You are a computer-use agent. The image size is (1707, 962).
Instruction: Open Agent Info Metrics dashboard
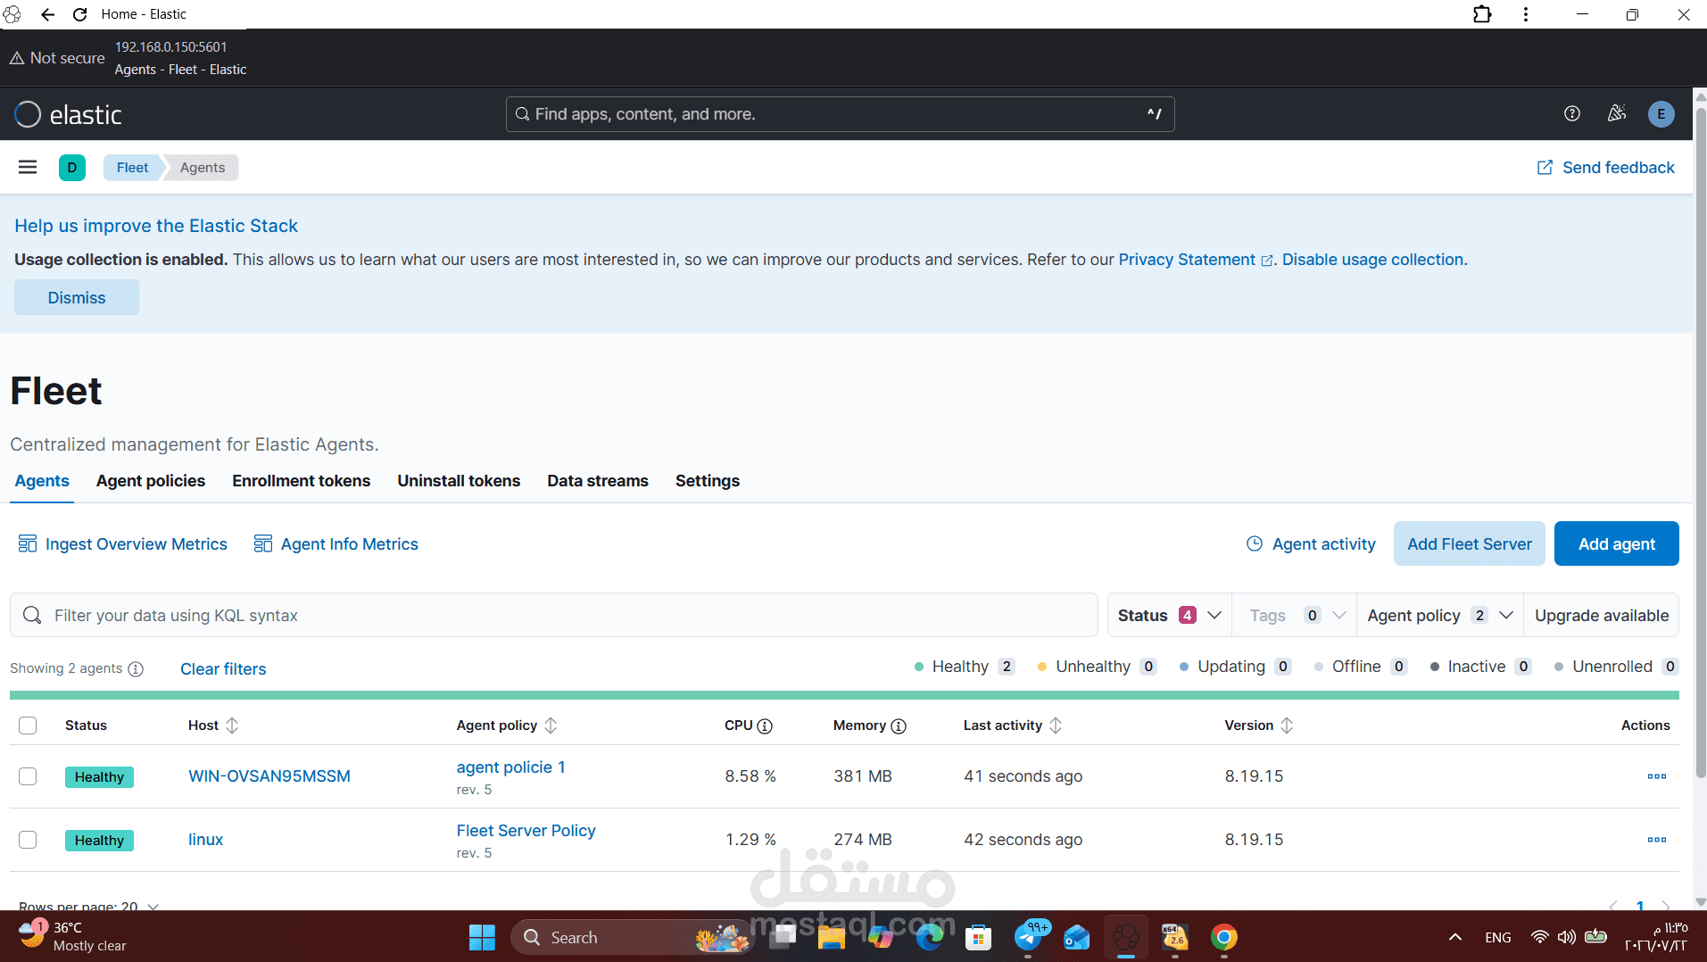pyautogui.click(x=336, y=544)
